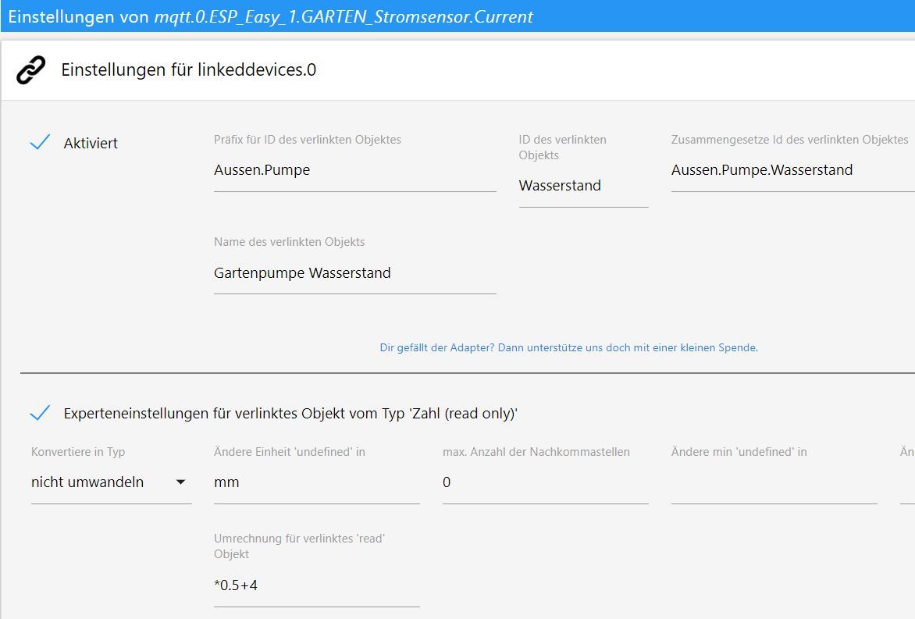Click the arrow beside 'nicht umwandeln'
Viewport: 915px width, 619px height.
coord(180,482)
